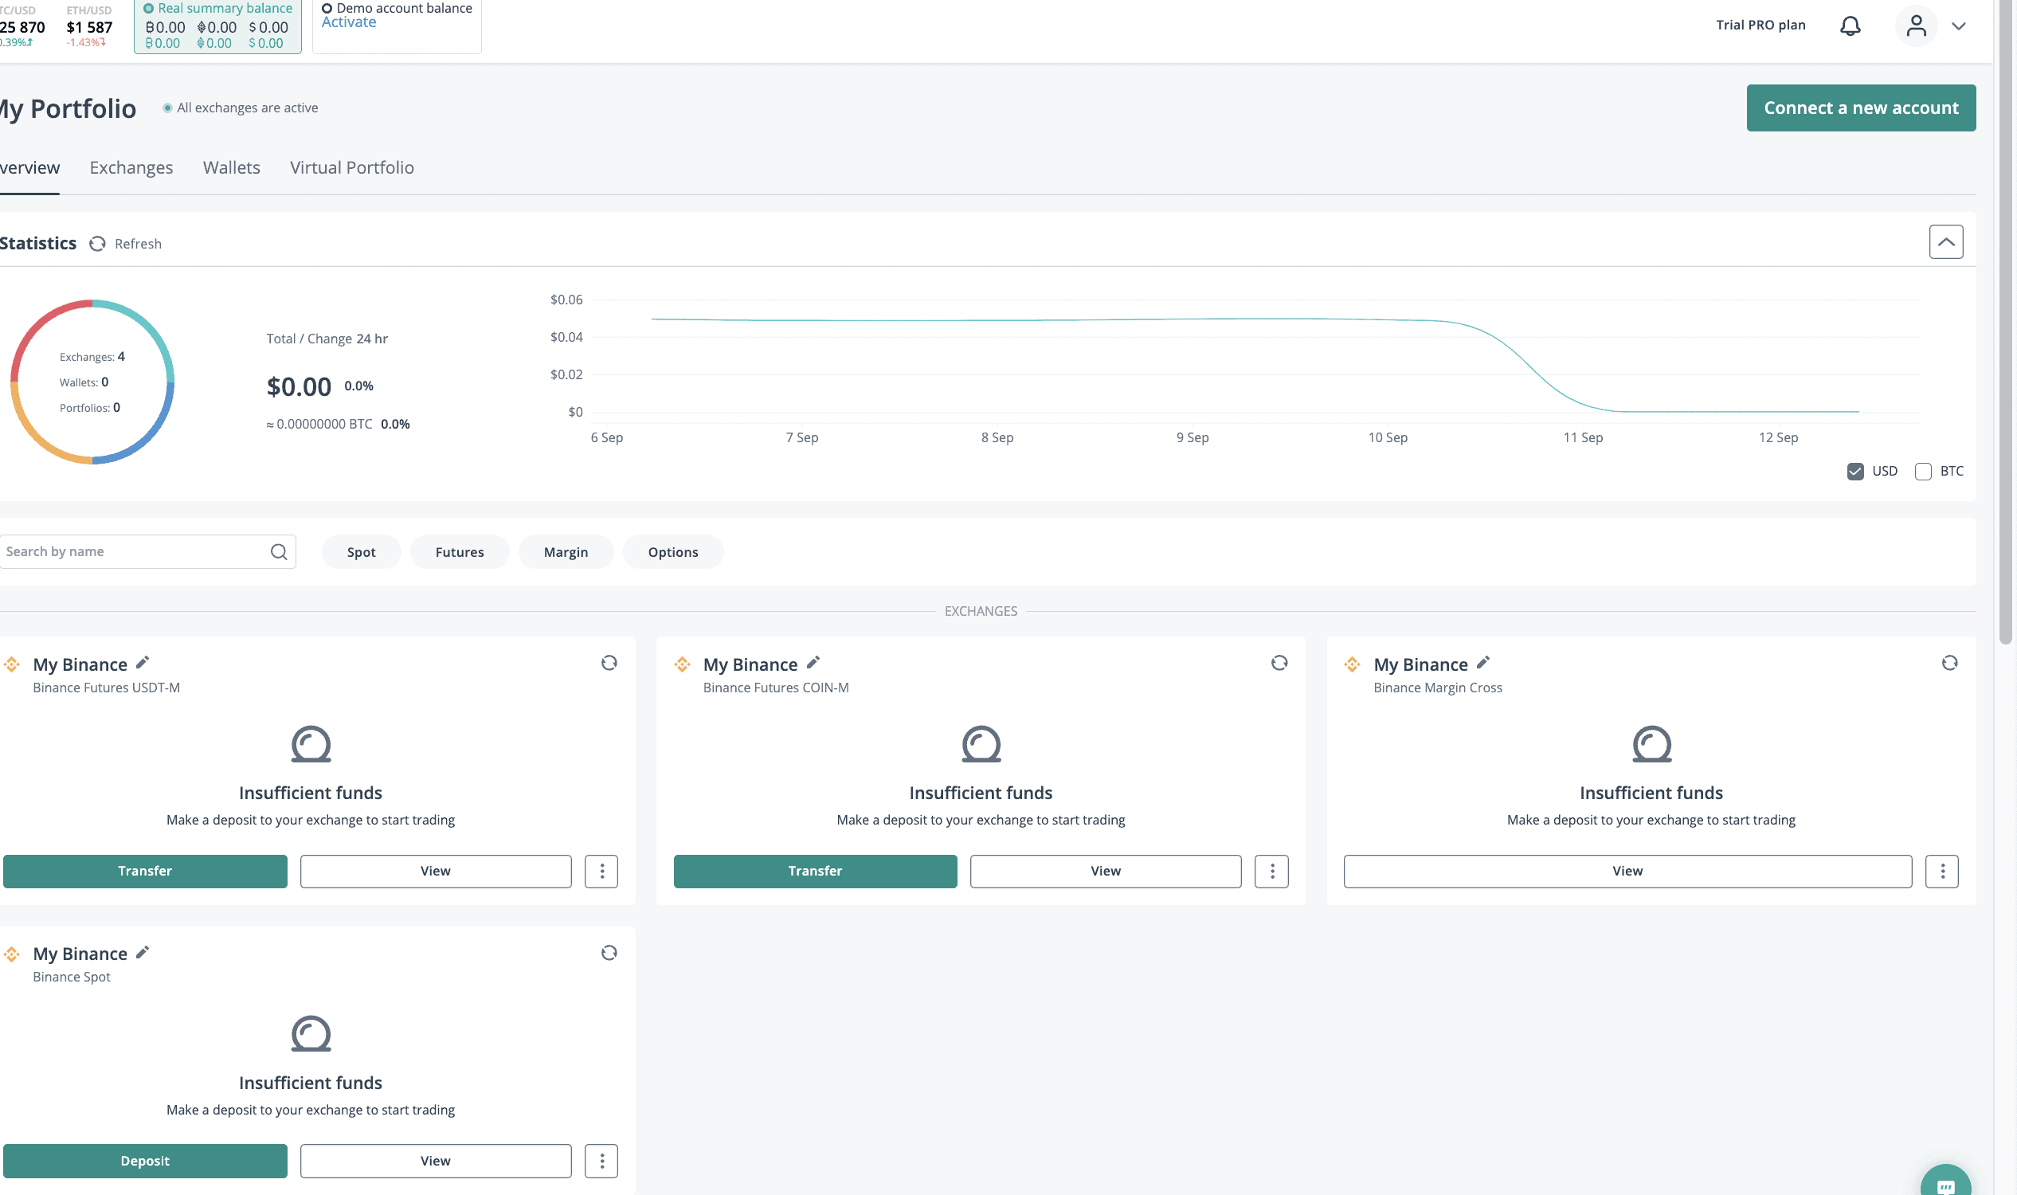This screenshot has height=1195, width=2017.
Task: Open the Virtual Portfolio tab
Action: [352, 167]
